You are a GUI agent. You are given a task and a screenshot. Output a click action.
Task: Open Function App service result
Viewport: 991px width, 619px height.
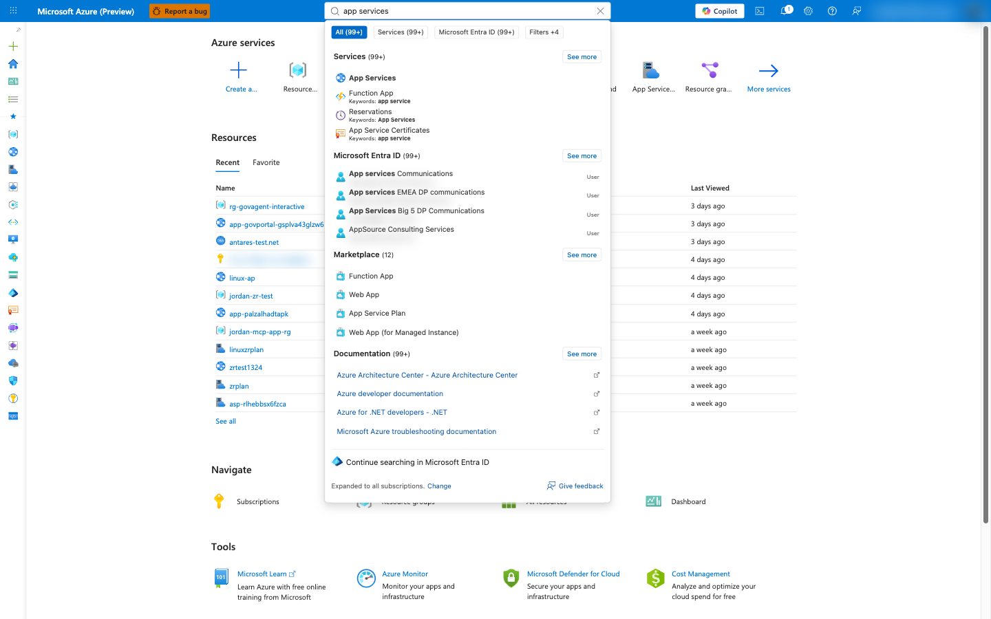click(467, 96)
